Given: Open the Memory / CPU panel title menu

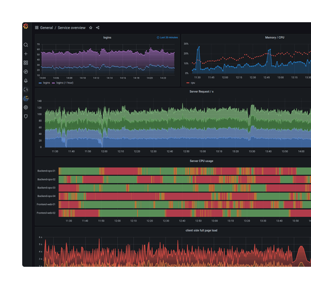Looking at the screenshot, I should 274,38.
